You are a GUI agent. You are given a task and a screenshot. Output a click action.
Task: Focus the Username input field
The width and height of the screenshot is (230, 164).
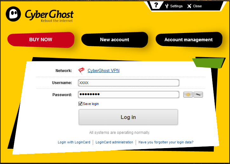pyautogui.click(x=129, y=83)
